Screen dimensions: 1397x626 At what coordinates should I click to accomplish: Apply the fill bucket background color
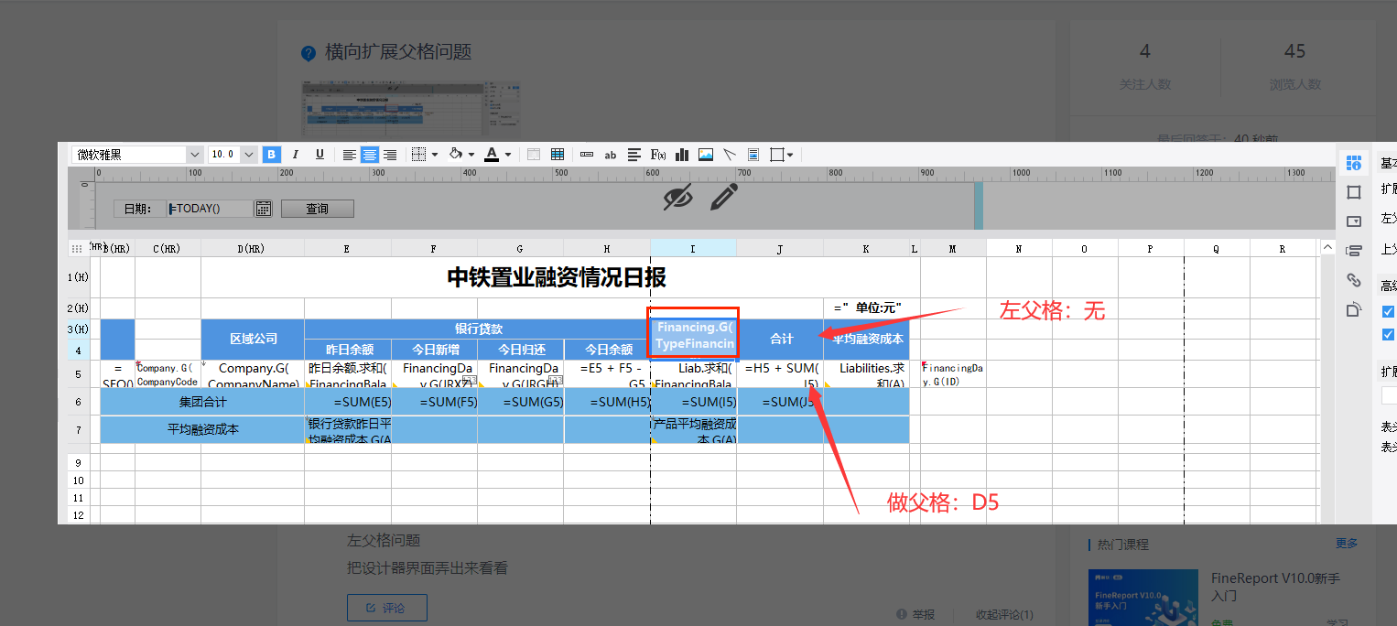455,155
